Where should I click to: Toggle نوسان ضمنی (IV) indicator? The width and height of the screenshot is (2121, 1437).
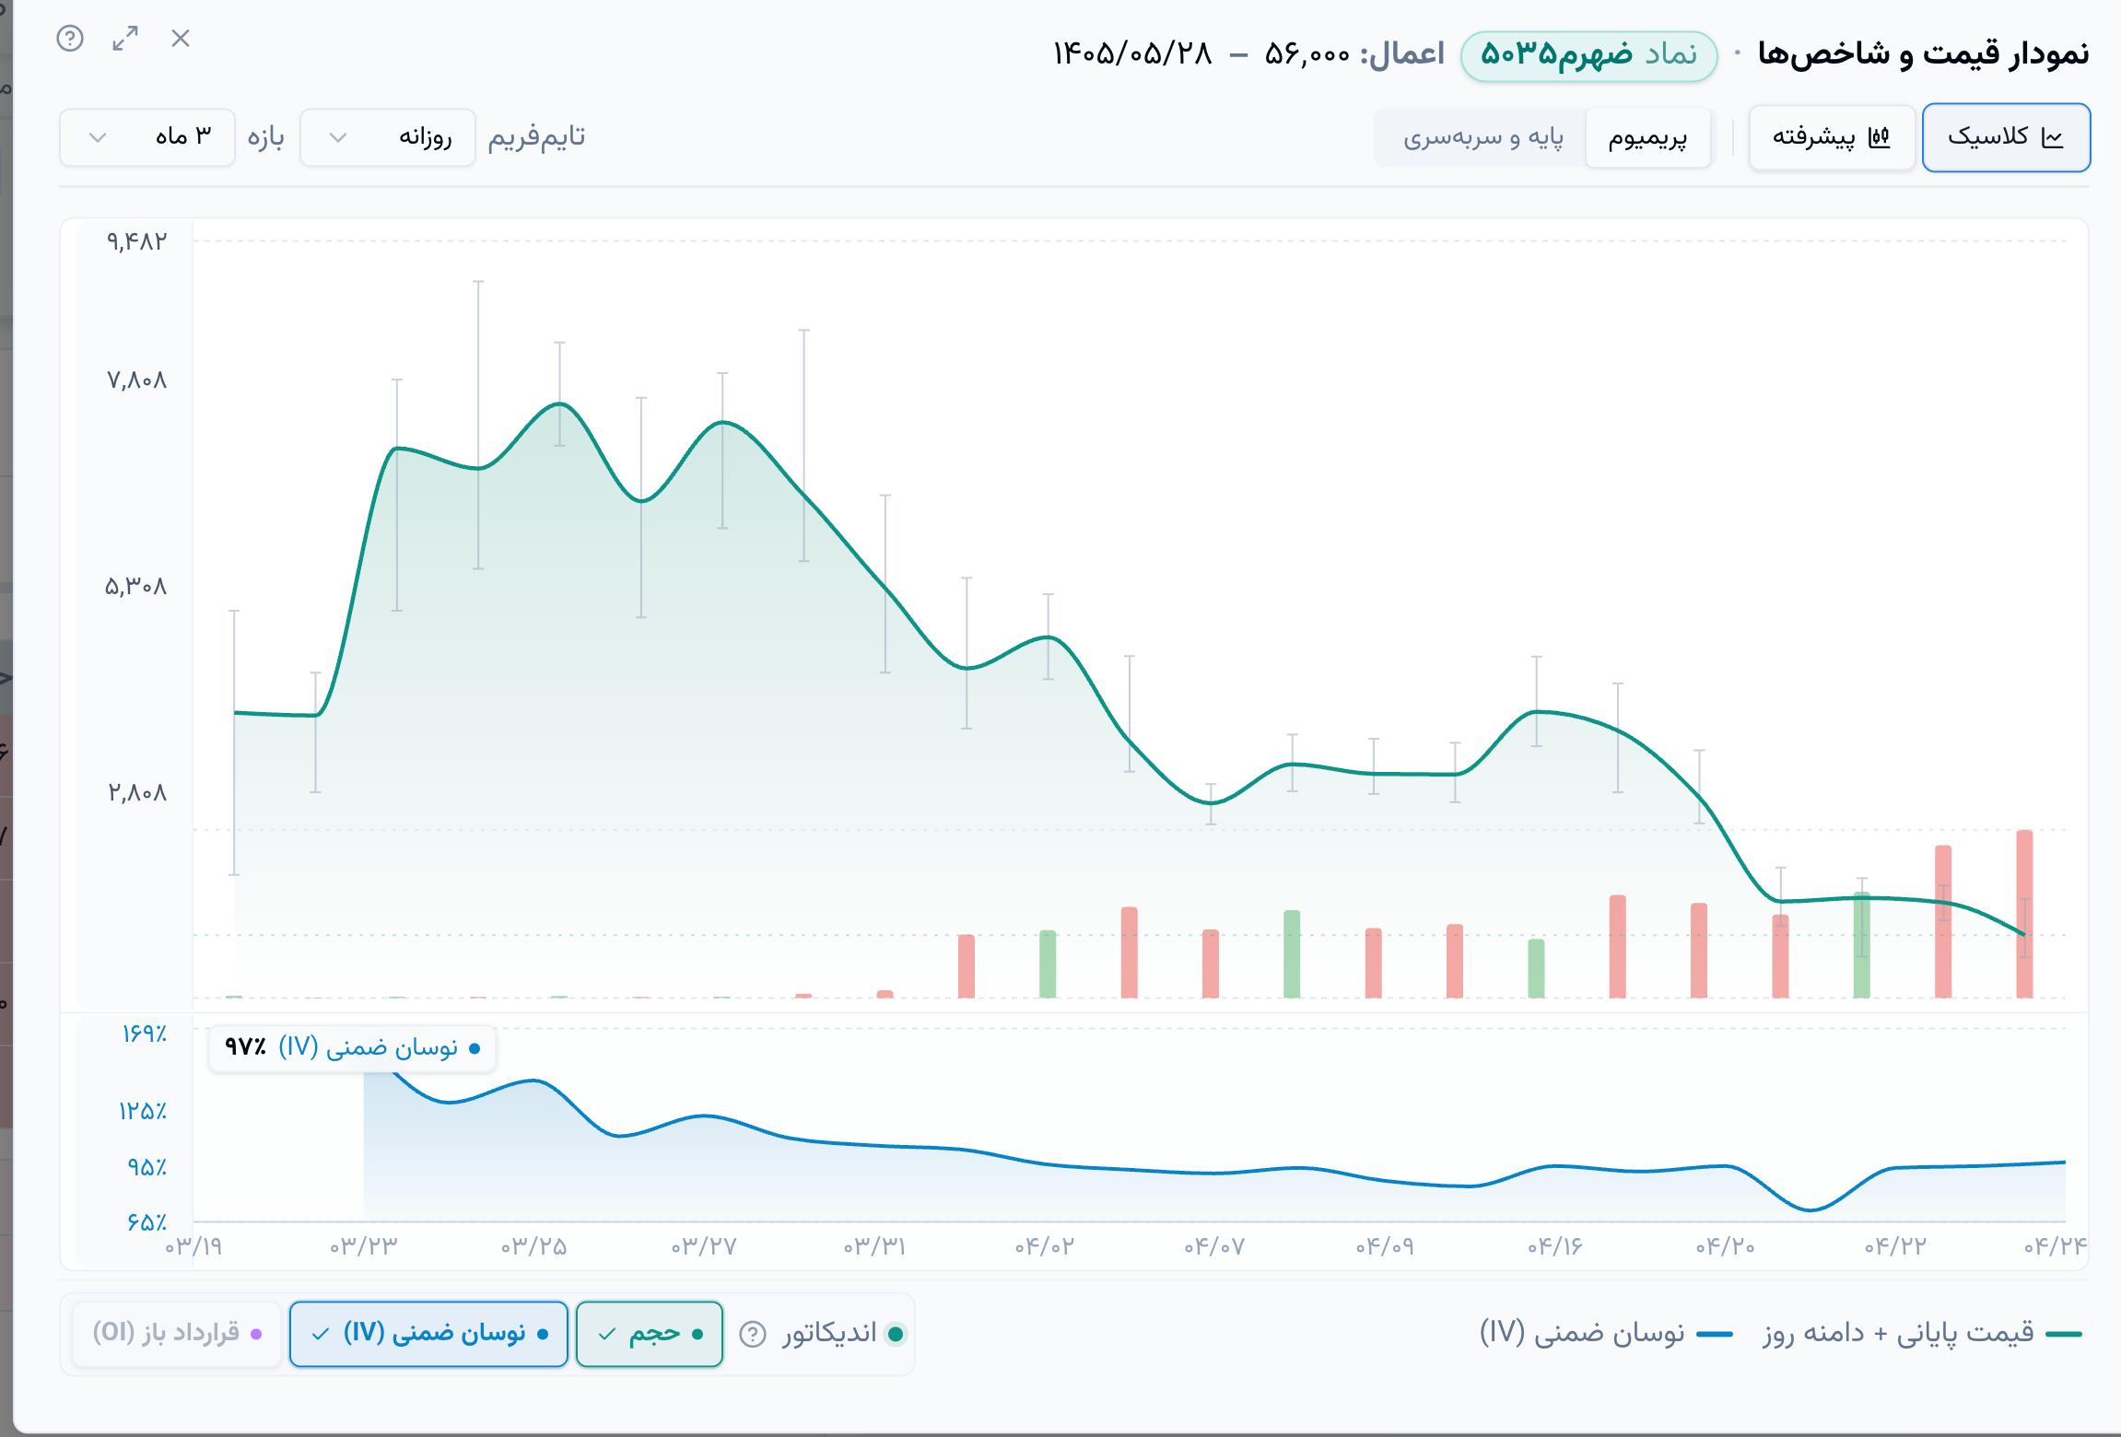(428, 1334)
